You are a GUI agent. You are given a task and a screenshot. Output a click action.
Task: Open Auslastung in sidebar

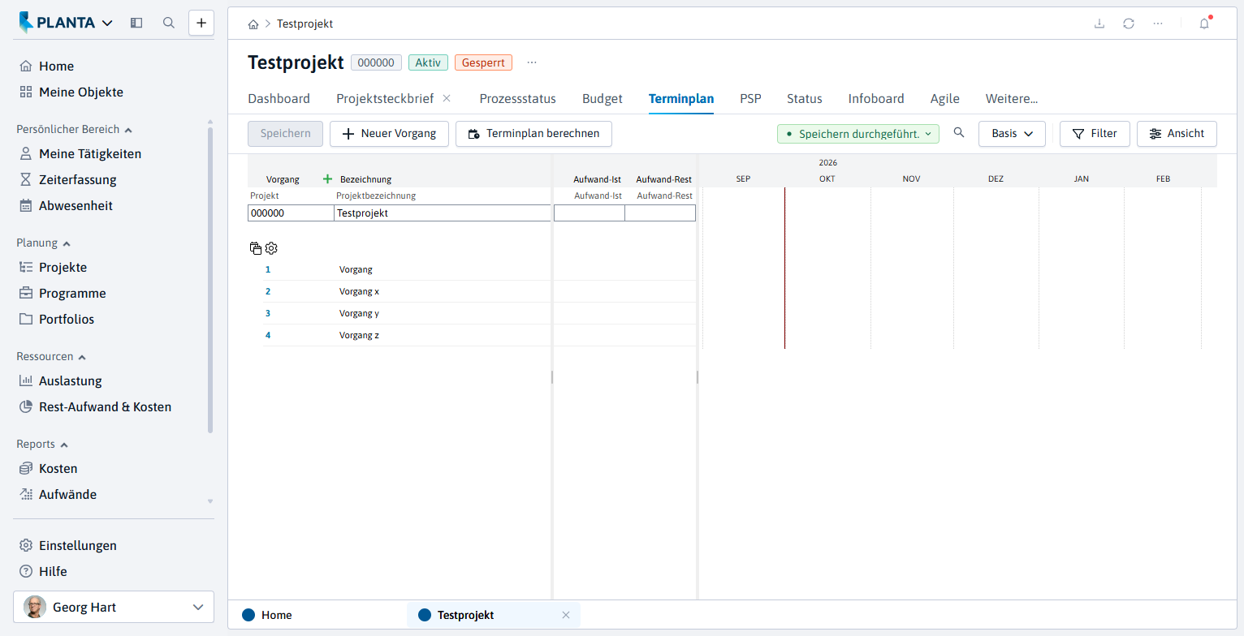pos(70,381)
